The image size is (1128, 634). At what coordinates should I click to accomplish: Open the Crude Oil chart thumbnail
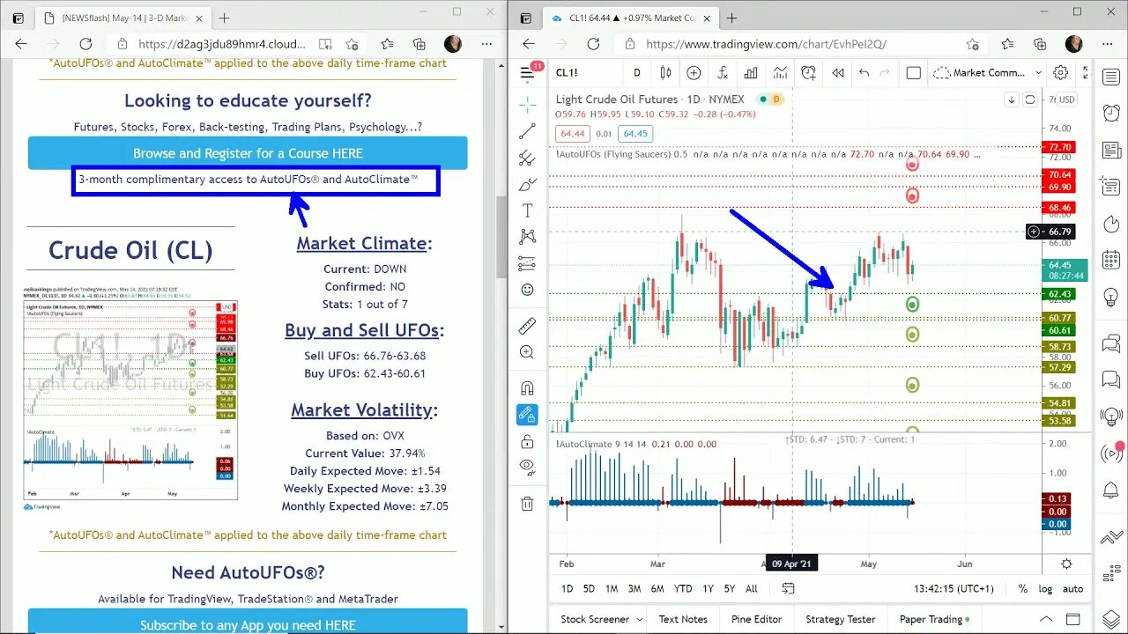tap(130, 401)
